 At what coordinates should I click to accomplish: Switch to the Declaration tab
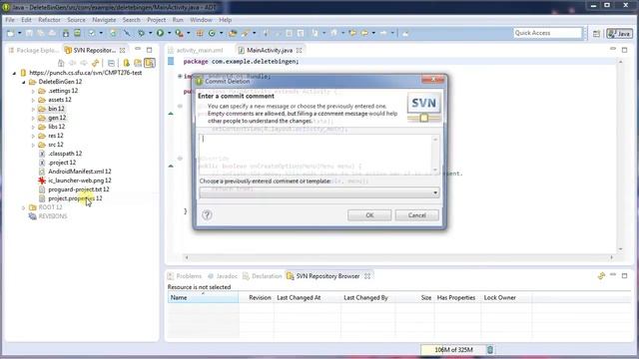coord(262,276)
